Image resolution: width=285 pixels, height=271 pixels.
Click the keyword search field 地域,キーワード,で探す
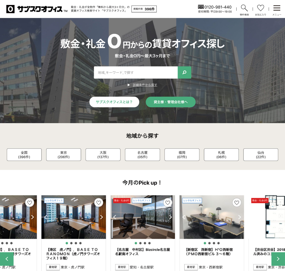click(x=136, y=73)
